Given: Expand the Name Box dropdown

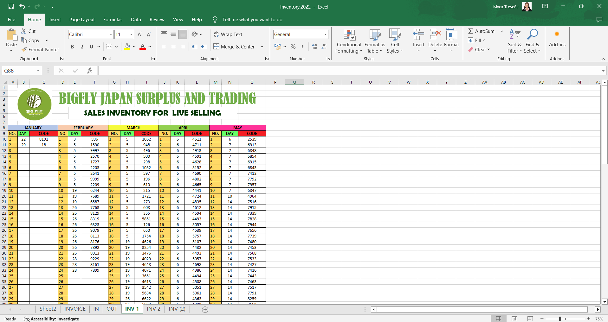Looking at the screenshot, I should 38,71.
